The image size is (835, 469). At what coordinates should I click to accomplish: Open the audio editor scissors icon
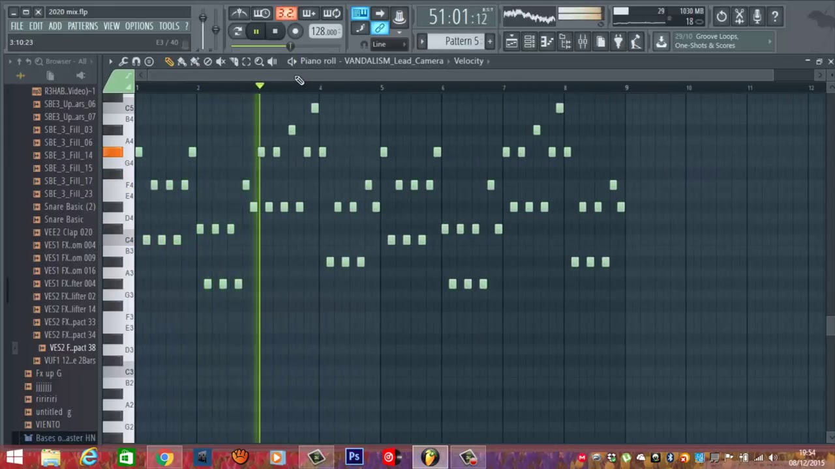(x=739, y=17)
